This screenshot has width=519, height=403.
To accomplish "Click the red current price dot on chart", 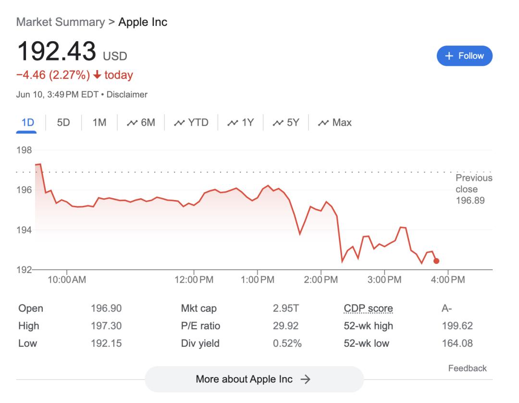I will [436, 261].
